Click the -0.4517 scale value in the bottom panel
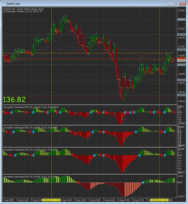The height and width of the screenshot is (204, 188). point(181,196)
